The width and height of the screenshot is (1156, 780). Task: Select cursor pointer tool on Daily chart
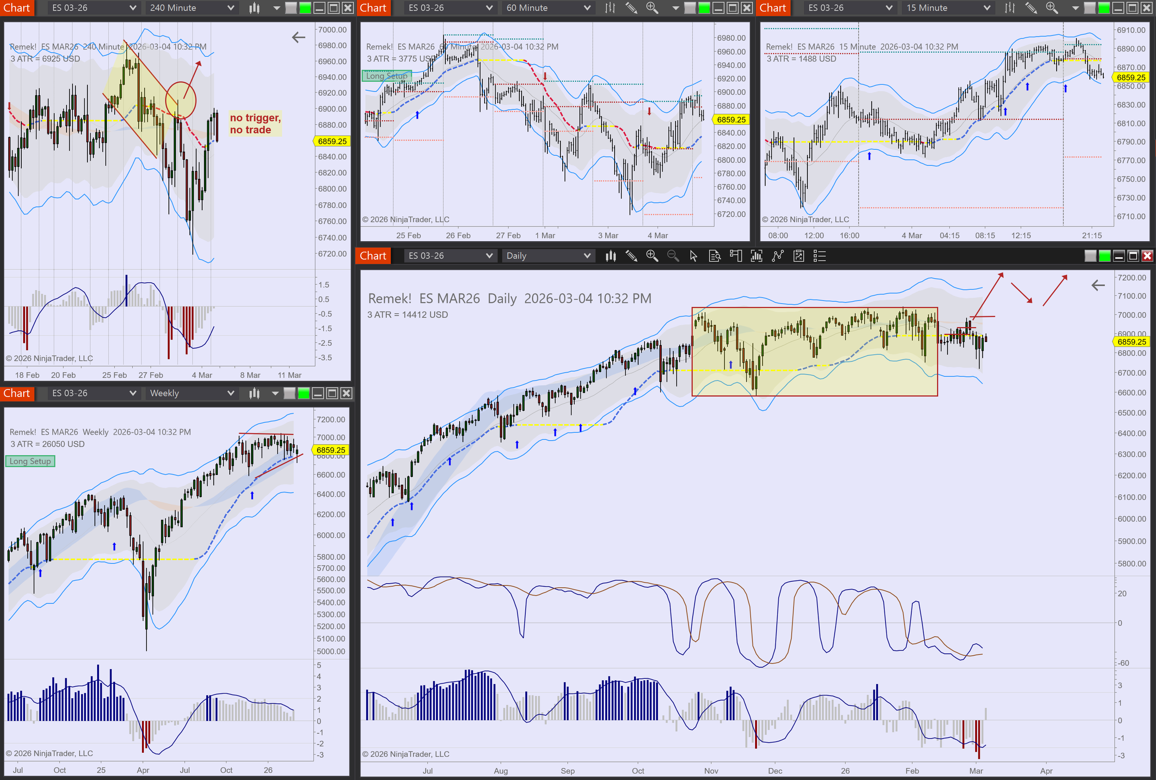pyautogui.click(x=694, y=256)
